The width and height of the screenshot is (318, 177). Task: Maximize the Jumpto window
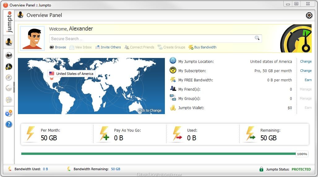[x=296, y=4]
